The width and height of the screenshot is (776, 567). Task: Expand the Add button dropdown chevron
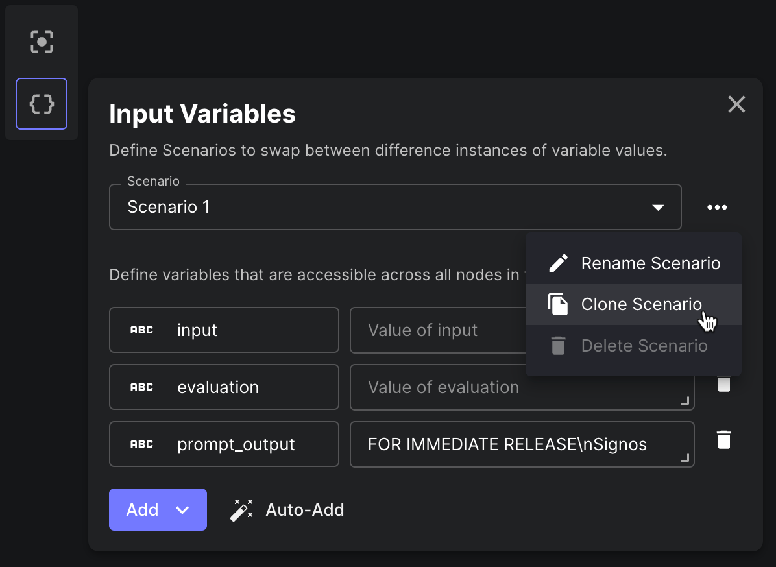tap(181, 509)
